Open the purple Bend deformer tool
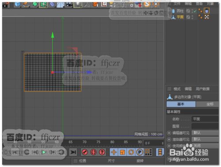The image size is (221, 167). point(52,4)
